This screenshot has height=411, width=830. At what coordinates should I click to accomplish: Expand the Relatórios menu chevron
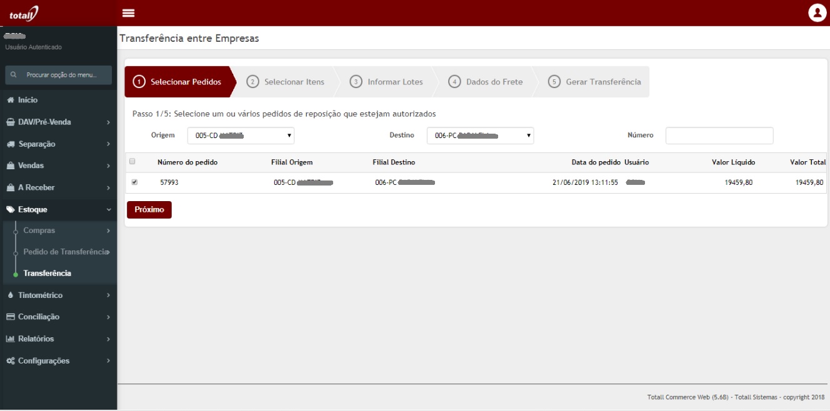point(108,339)
